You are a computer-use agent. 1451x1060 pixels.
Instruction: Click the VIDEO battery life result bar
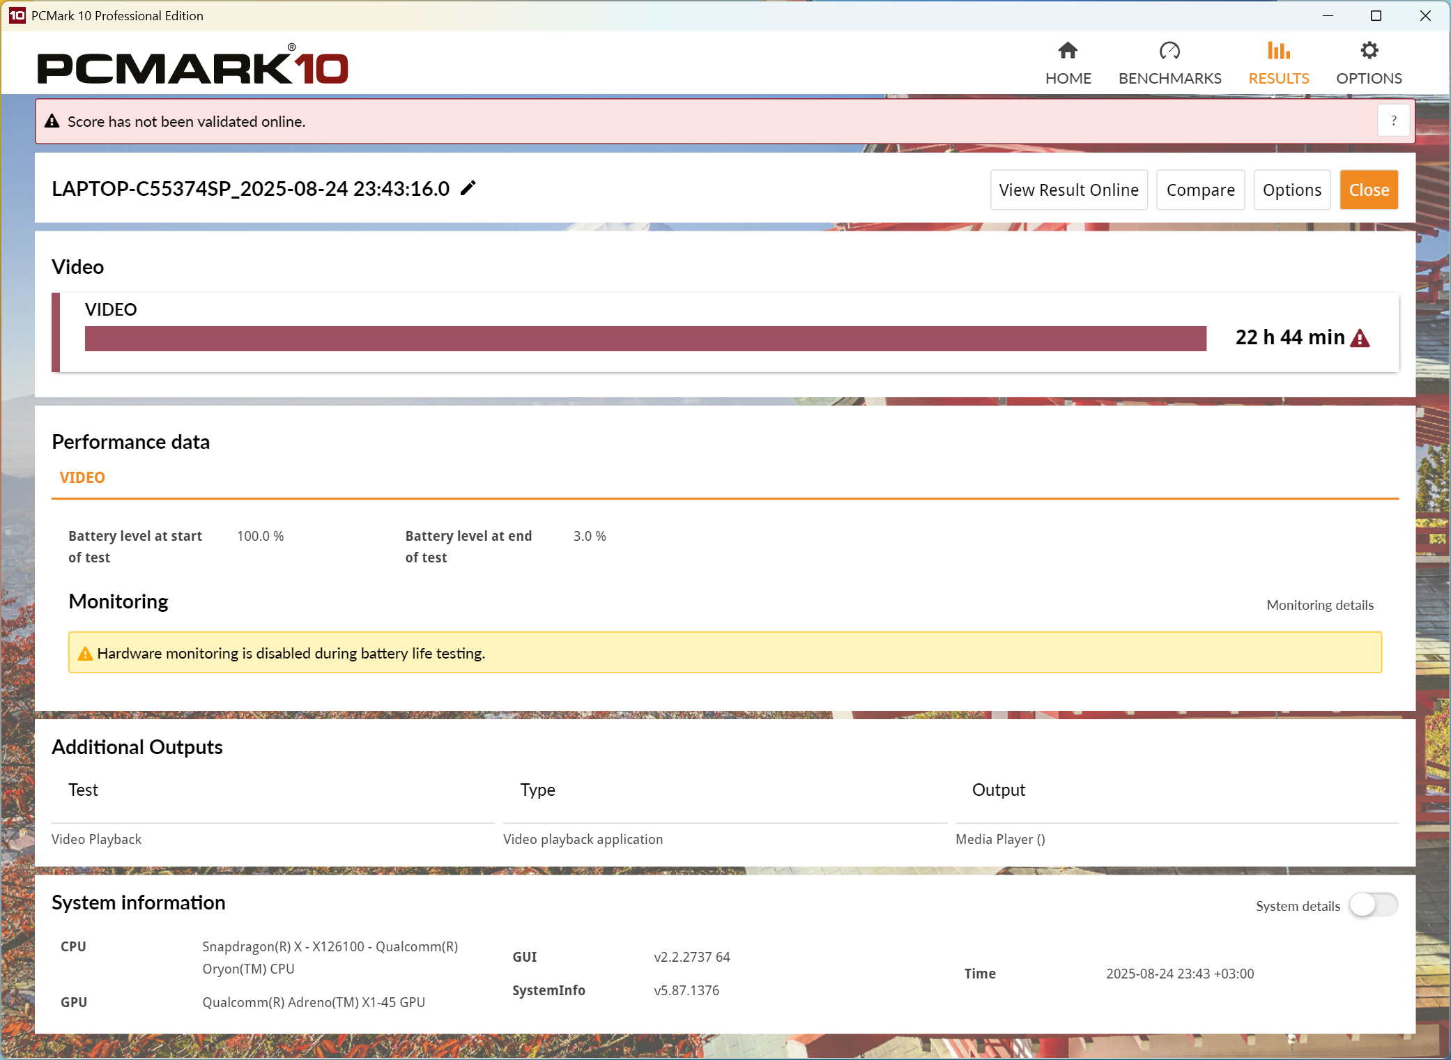645,339
